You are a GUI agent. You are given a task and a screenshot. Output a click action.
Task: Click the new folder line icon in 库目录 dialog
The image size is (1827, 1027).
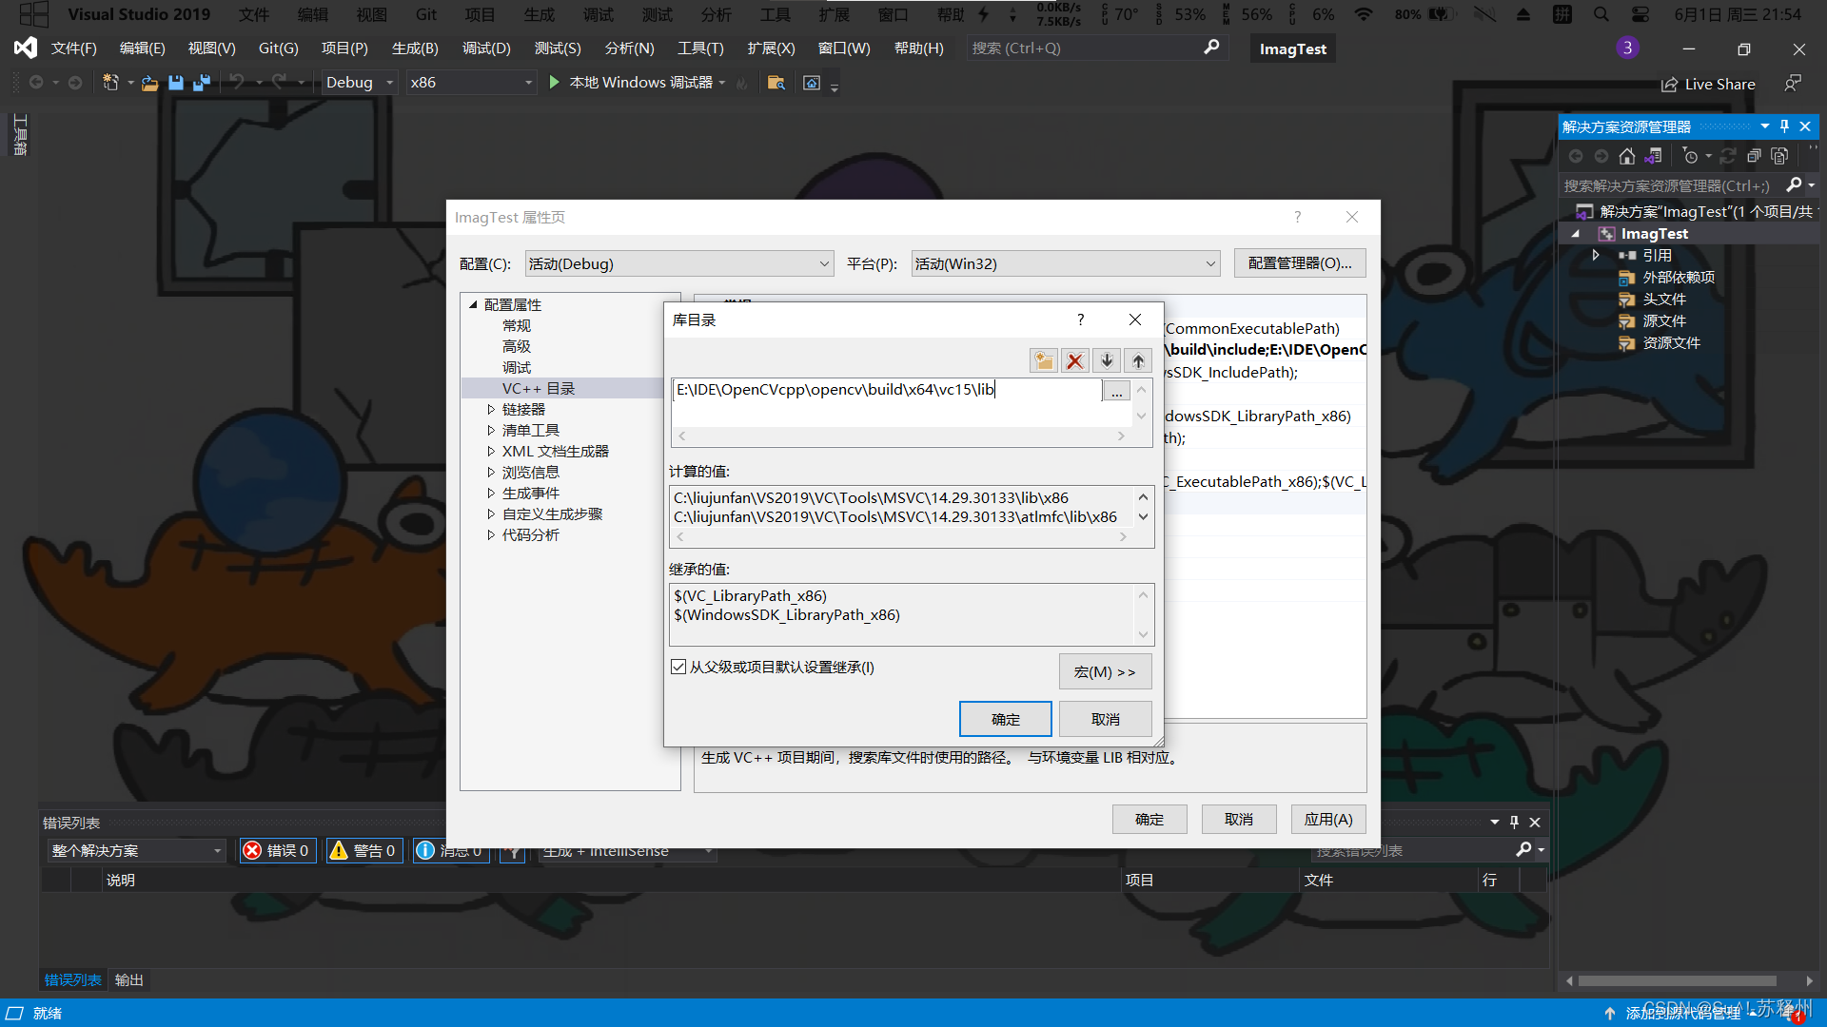[x=1044, y=361]
